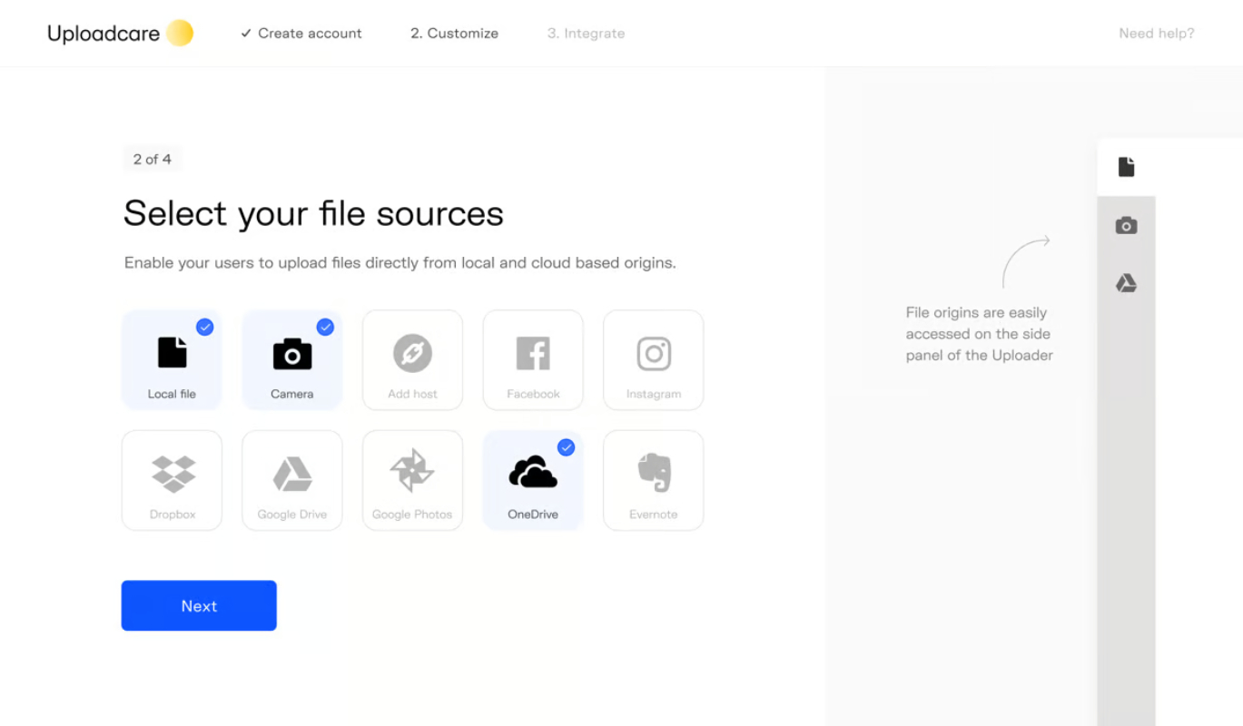Click the blue checkmark on Camera
The image size is (1243, 726).
tap(325, 327)
